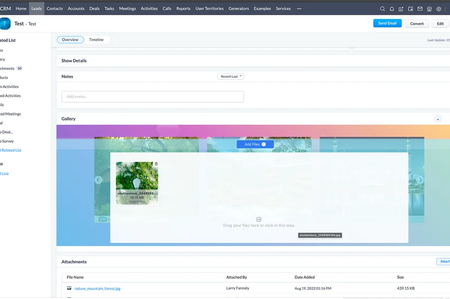Click the Add Link sidebar link
Viewport: 450px width, 299px height.
click(x=4, y=174)
